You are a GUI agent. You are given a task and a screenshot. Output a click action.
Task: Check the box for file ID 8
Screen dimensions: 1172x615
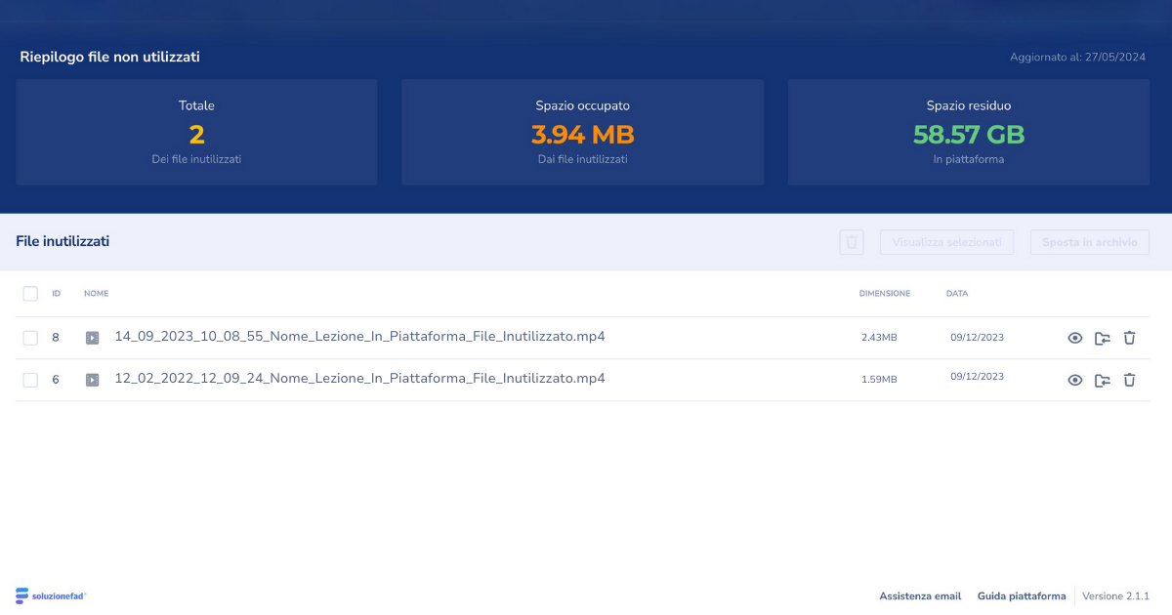click(30, 338)
